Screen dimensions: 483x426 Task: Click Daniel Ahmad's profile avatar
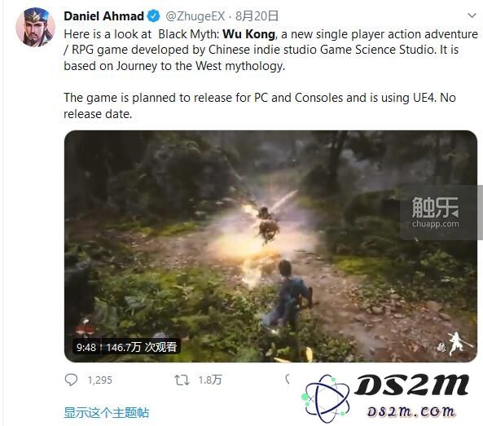(35, 28)
